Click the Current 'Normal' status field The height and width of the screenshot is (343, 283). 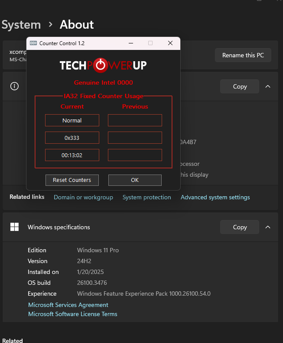72,120
